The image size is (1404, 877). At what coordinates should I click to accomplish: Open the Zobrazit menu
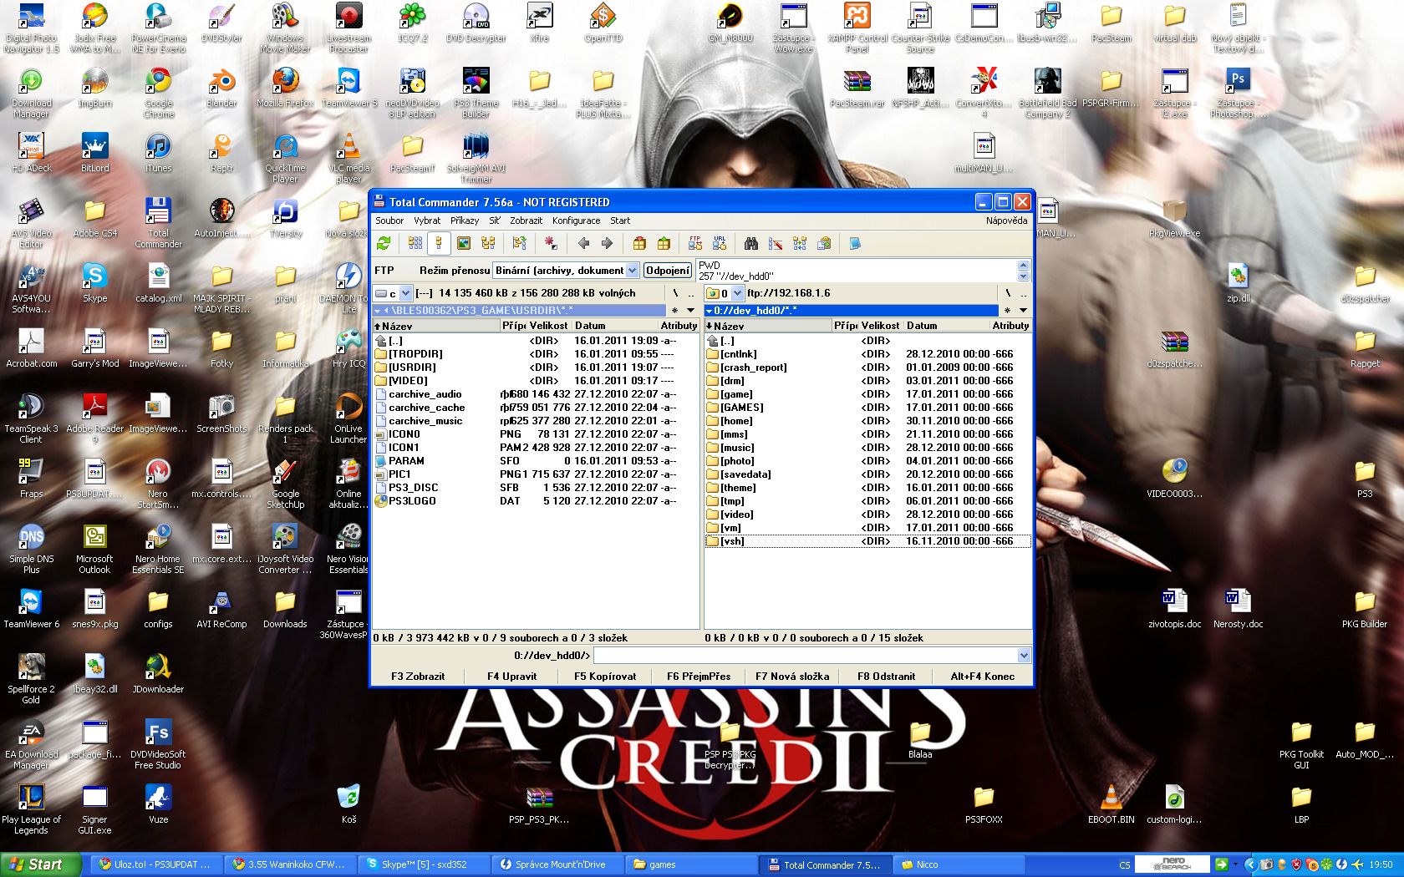[x=526, y=221]
